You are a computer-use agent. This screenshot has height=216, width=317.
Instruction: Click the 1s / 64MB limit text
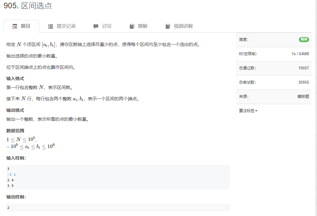pyautogui.click(x=300, y=54)
